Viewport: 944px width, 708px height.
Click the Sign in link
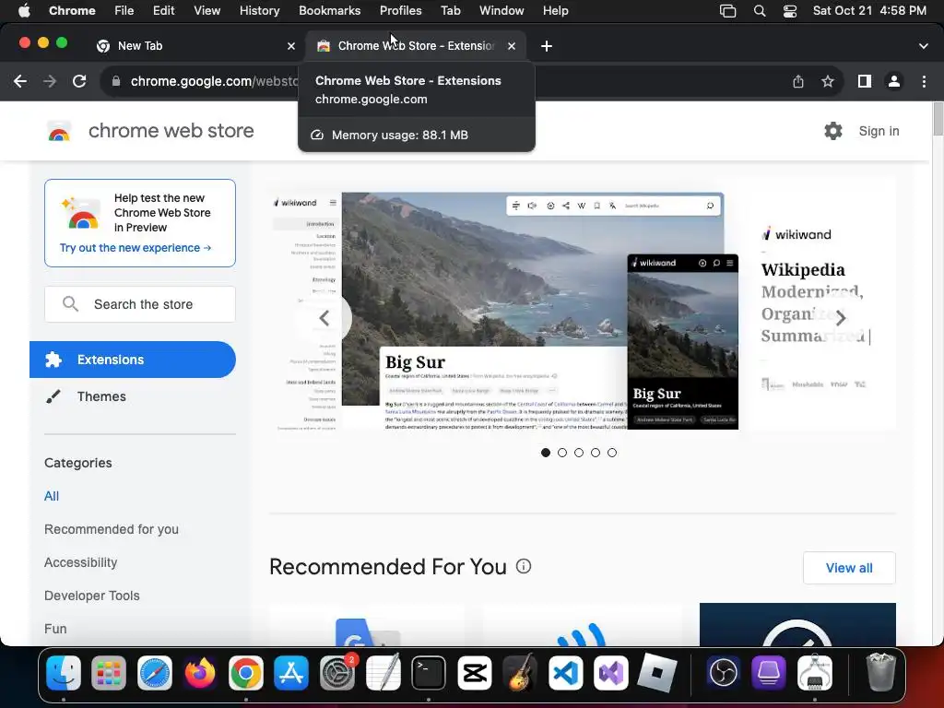(x=879, y=131)
